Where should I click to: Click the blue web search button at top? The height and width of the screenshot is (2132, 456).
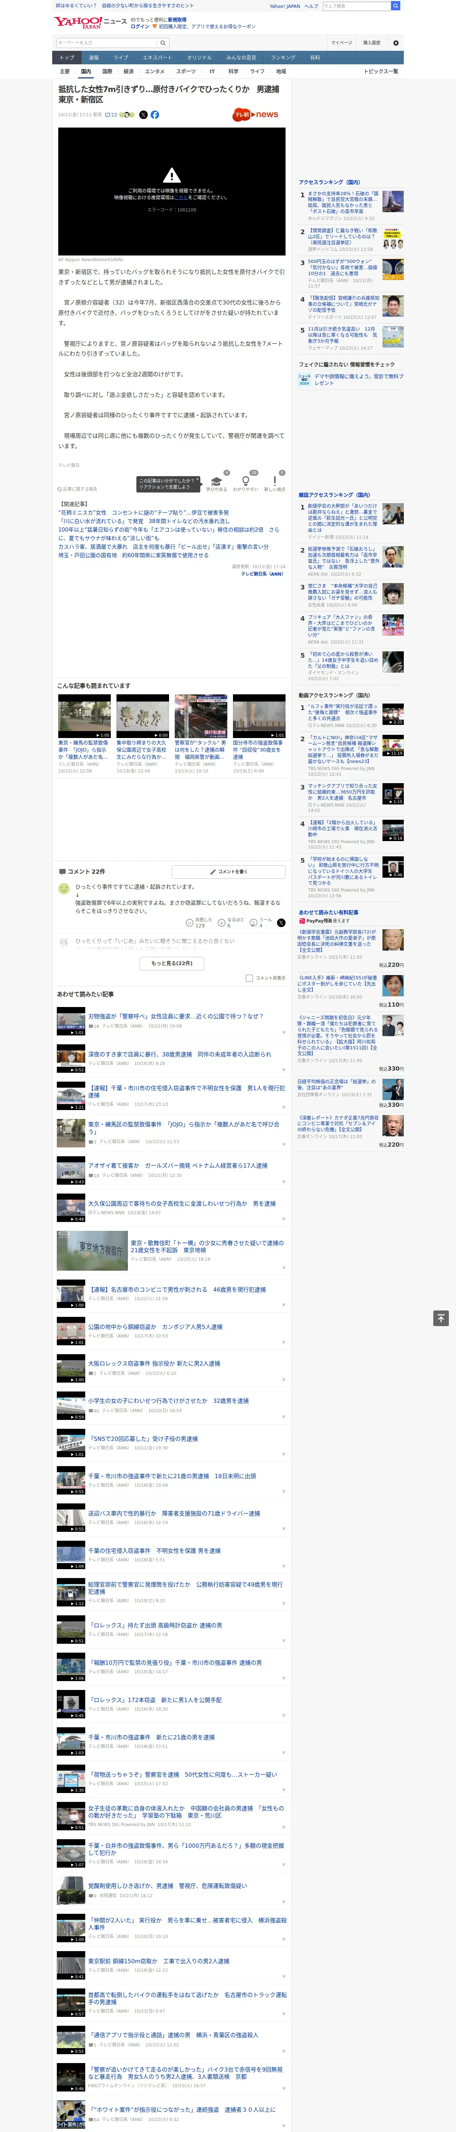pyautogui.click(x=396, y=6)
